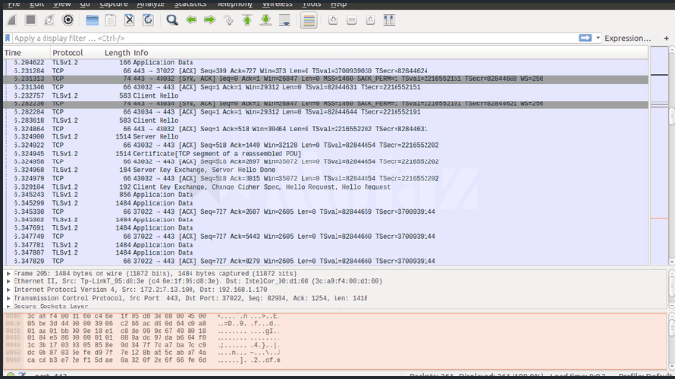The width and height of the screenshot is (675, 379).
Task: Open the Capture menu
Action: [113, 4]
